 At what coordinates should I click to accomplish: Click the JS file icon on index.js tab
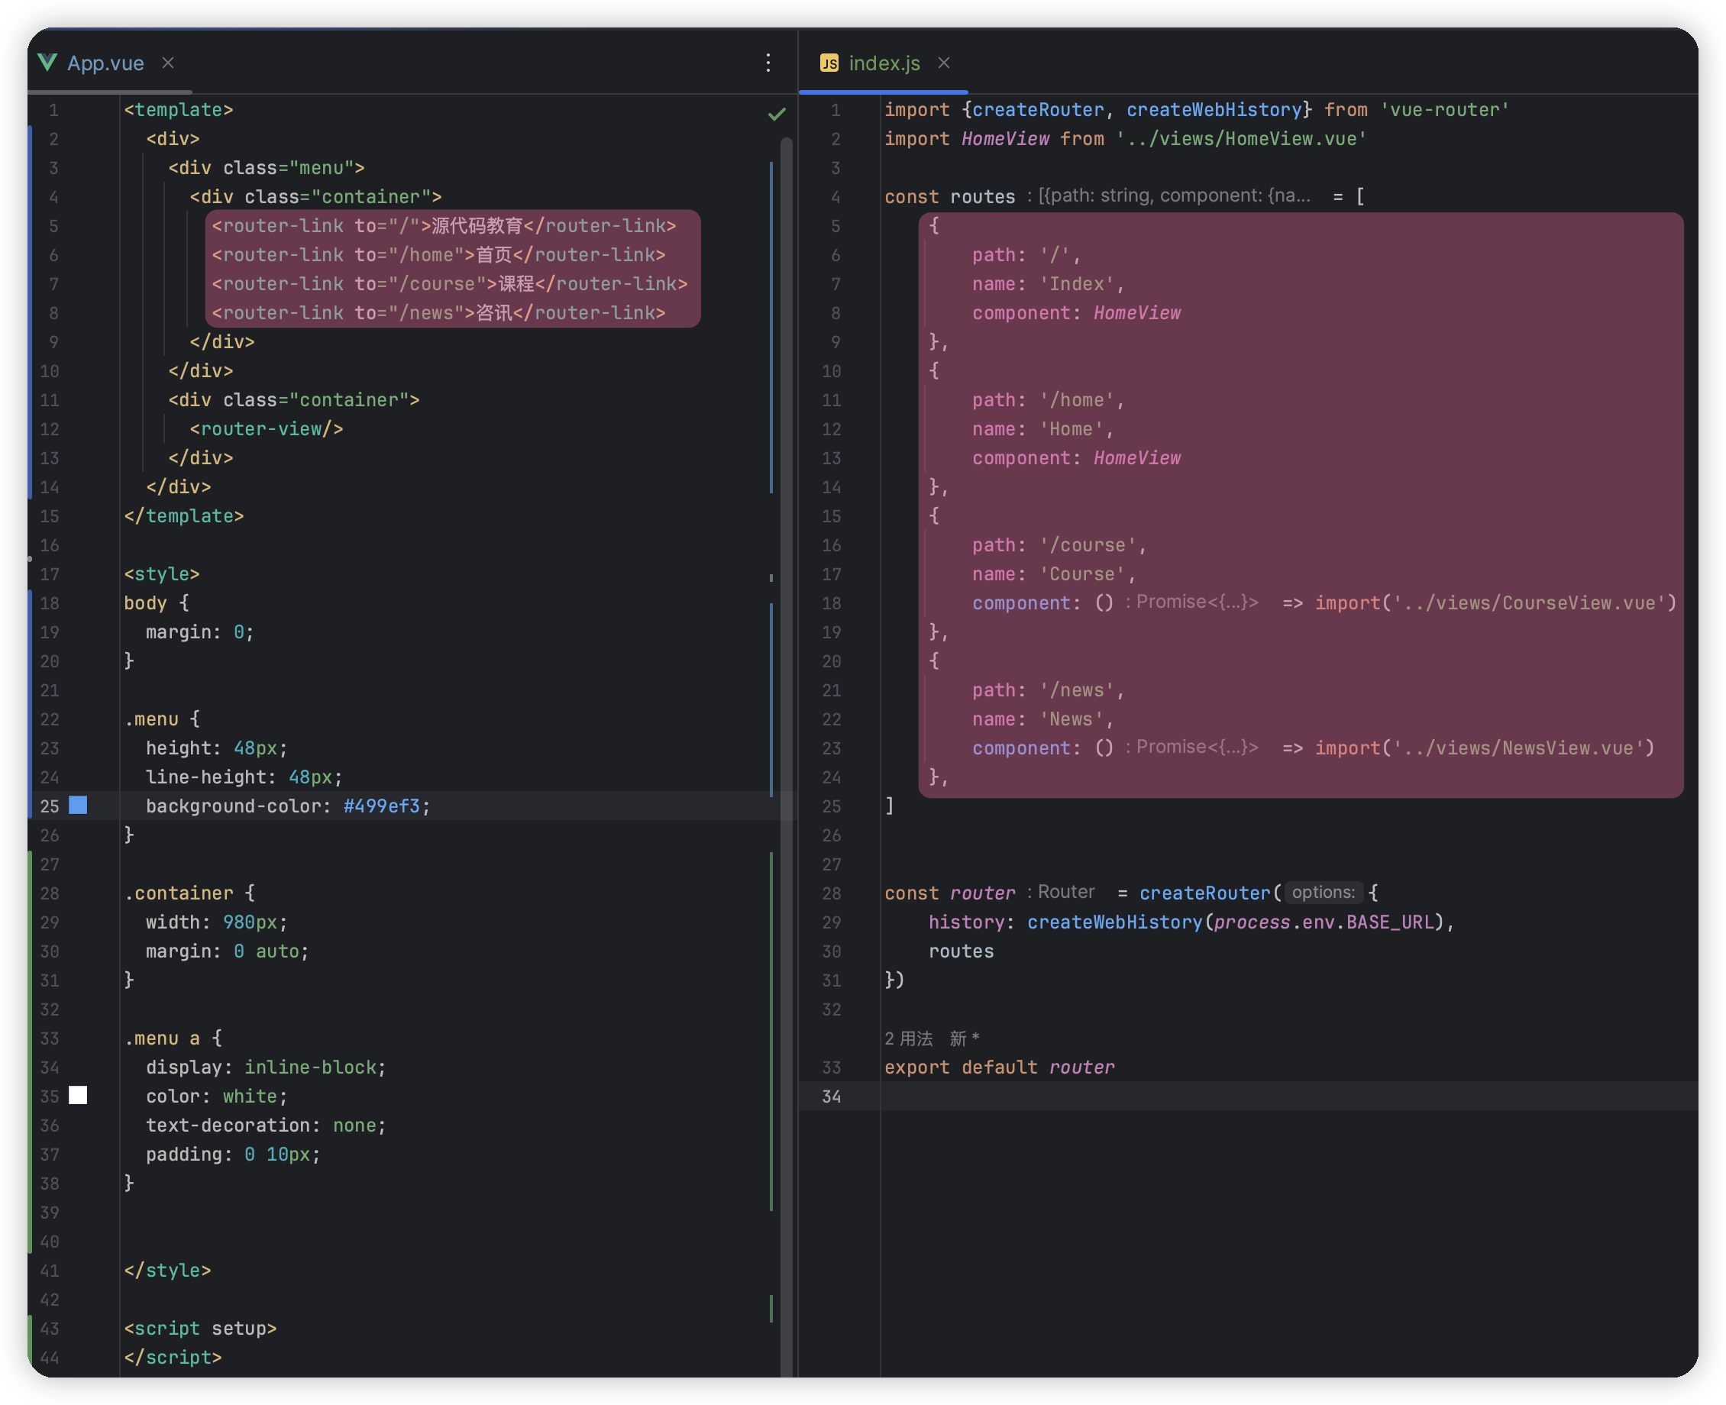(x=829, y=63)
